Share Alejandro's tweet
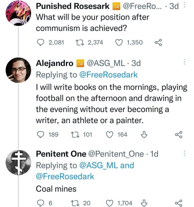The height and width of the screenshot is (207, 194). point(179,135)
